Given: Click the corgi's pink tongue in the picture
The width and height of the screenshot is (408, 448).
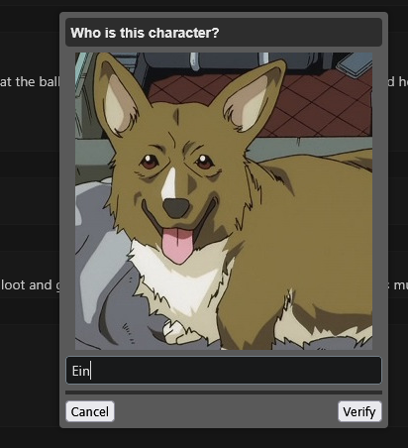Looking at the screenshot, I should point(178,245).
